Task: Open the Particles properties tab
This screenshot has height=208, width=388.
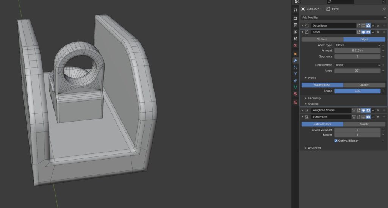Action: coord(295,67)
